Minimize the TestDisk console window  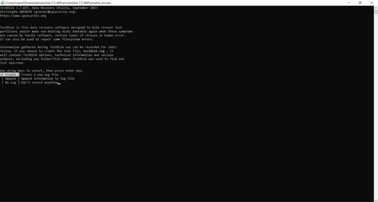click(x=348, y=3)
